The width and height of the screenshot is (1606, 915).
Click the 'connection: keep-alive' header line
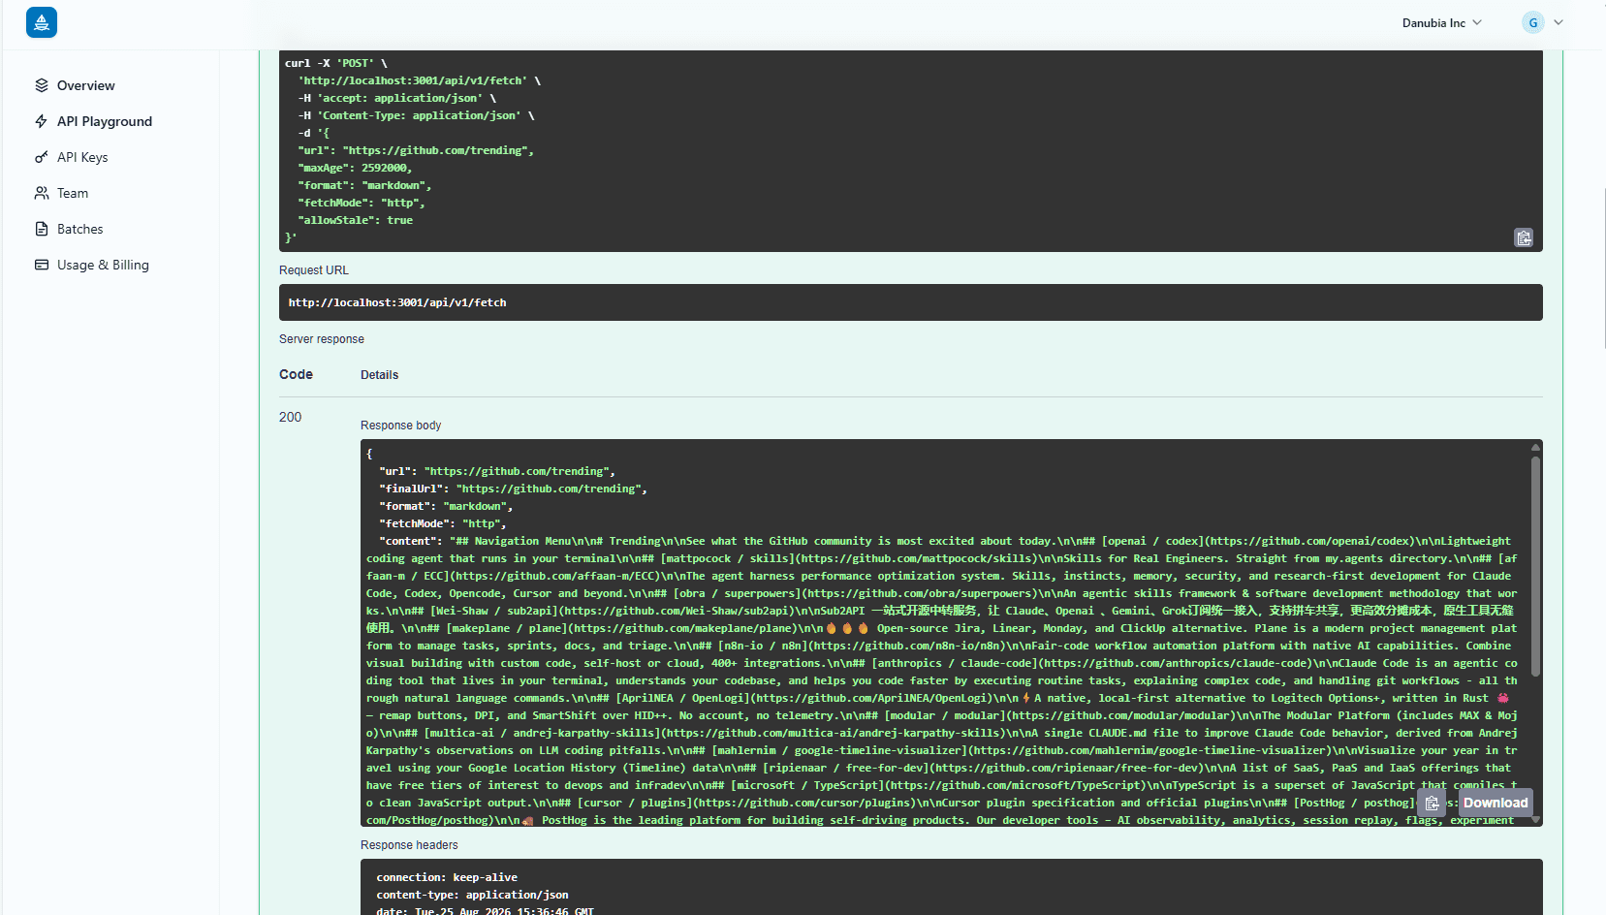pos(447,877)
